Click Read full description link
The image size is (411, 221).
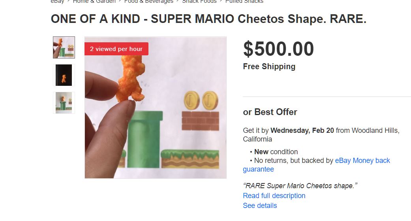pos(274,196)
